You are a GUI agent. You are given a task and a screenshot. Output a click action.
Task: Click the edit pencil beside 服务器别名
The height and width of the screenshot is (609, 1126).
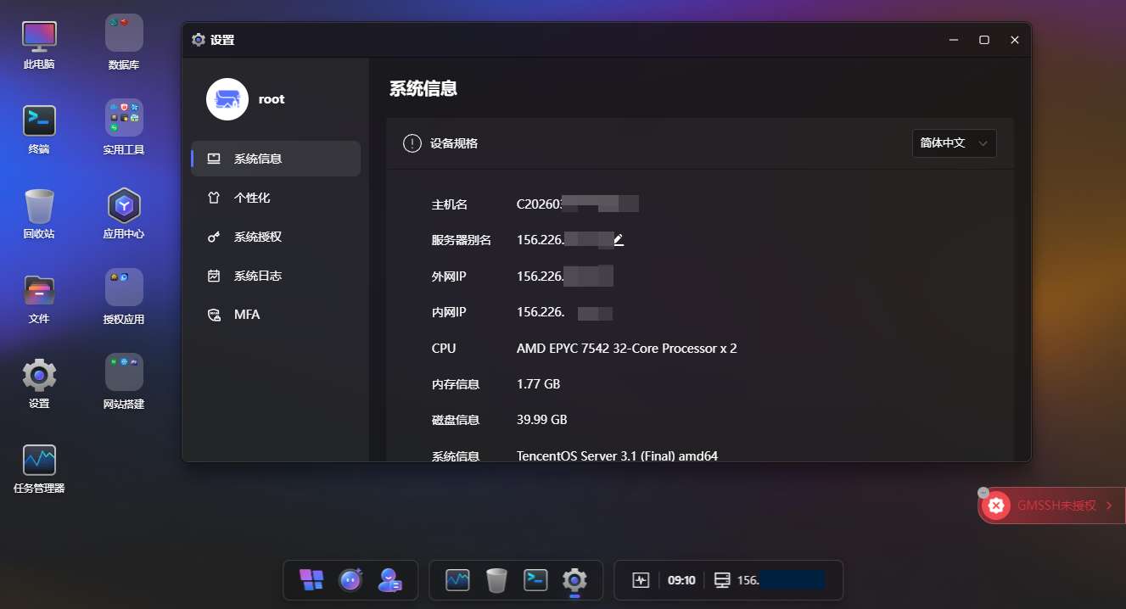click(x=619, y=240)
